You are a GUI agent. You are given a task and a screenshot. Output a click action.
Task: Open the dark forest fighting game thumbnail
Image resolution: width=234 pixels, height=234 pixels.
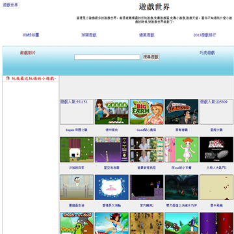(x=181, y=187)
